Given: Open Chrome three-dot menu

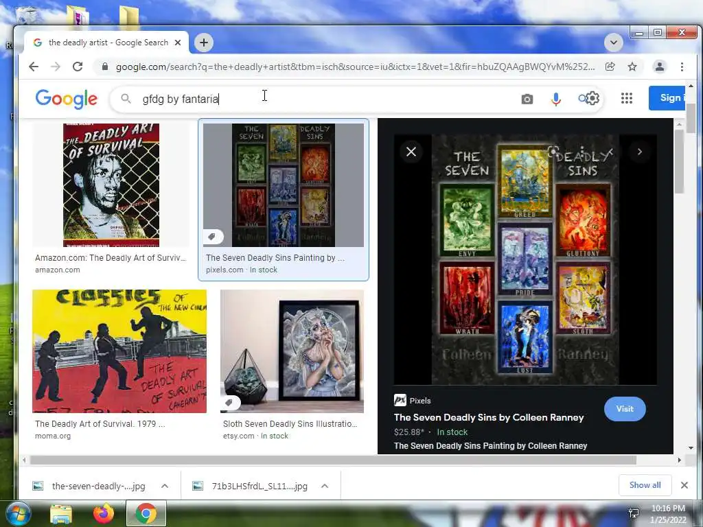Looking at the screenshot, I should [x=682, y=67].
